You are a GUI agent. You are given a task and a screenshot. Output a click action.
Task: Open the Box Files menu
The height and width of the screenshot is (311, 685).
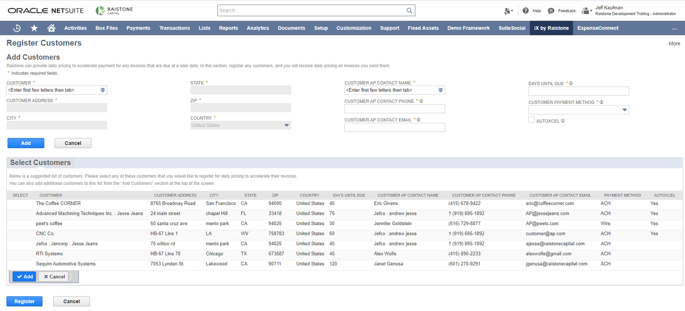point(107,28)
